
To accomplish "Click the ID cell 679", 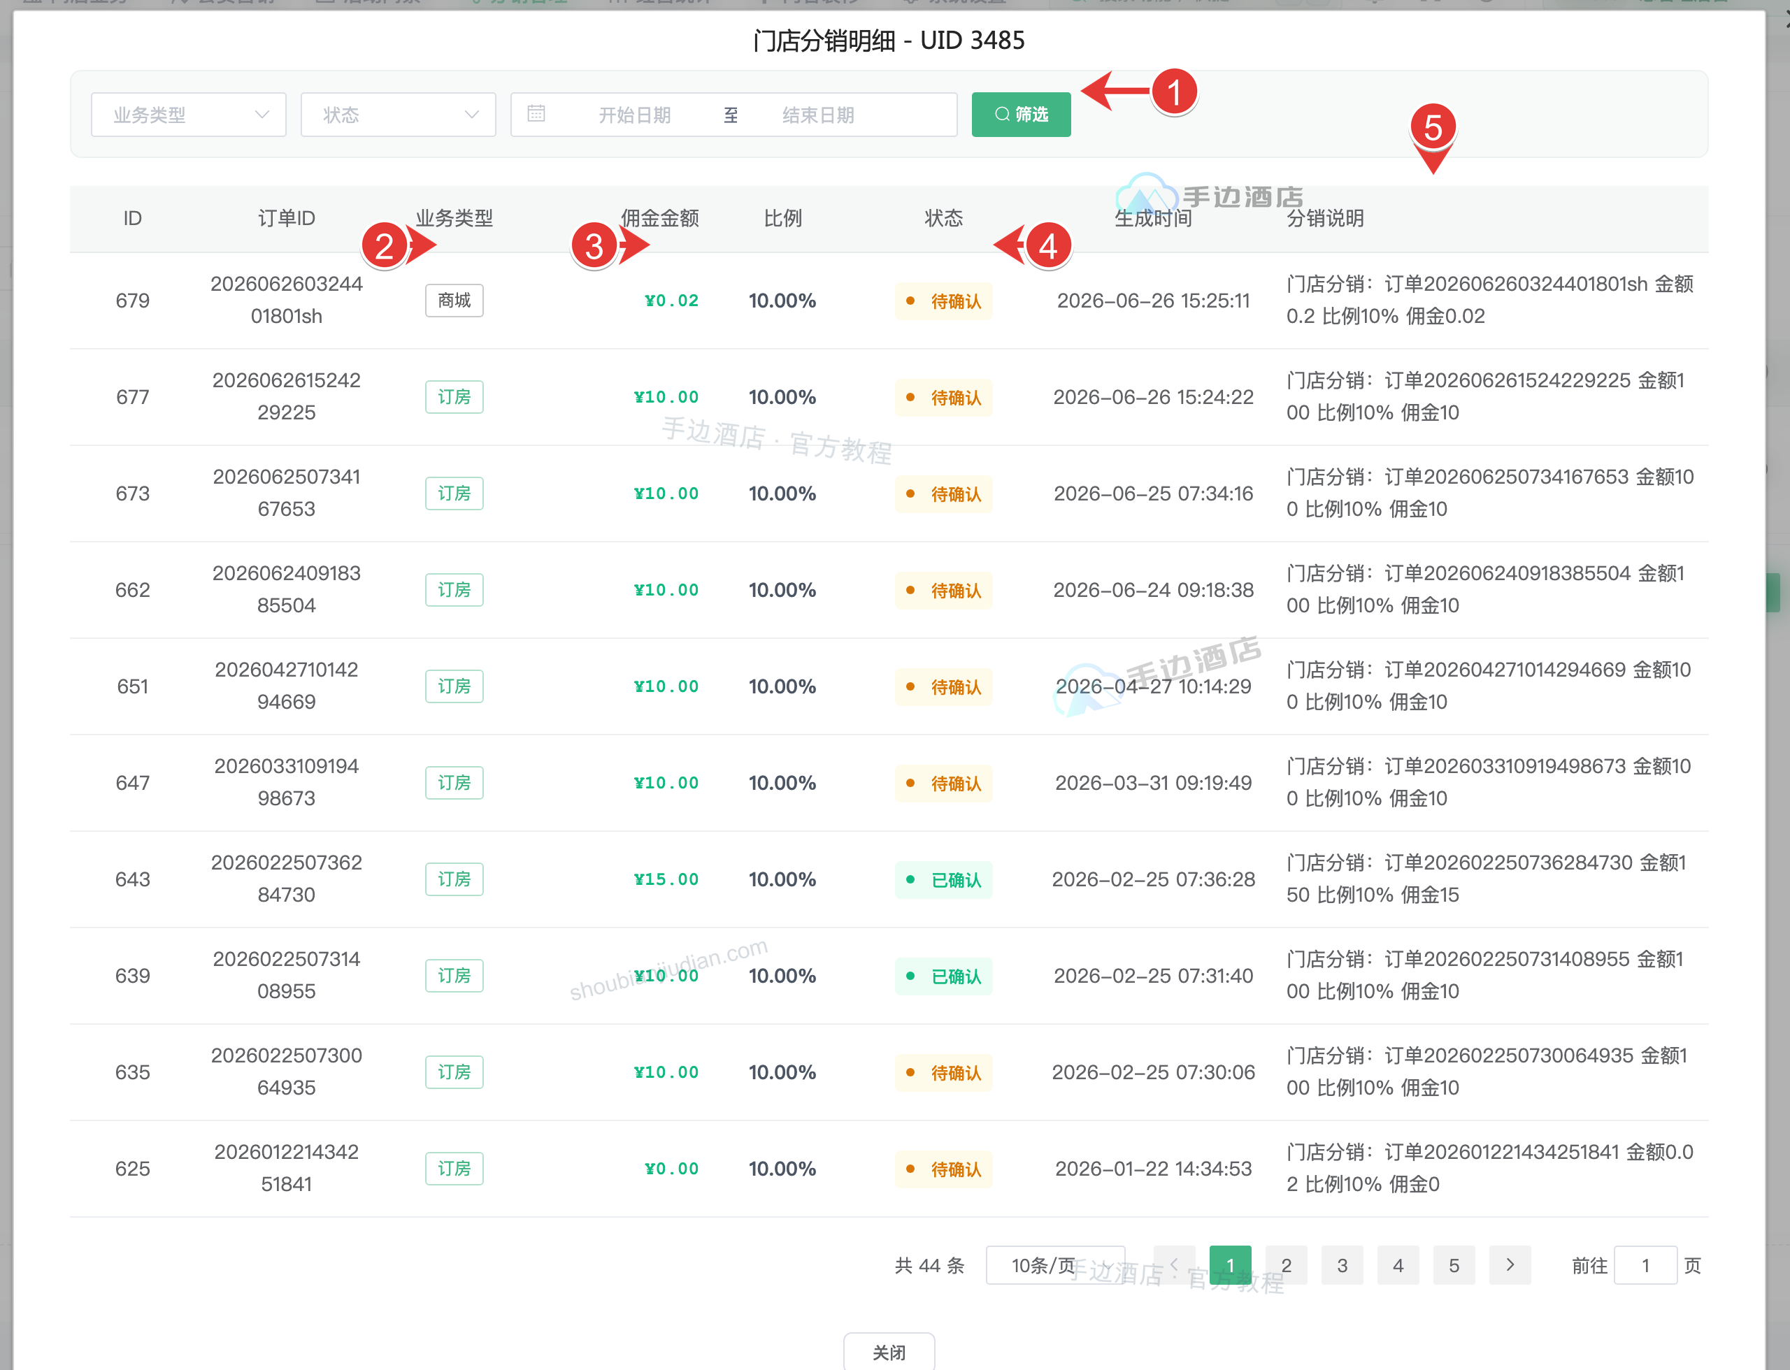I will coord(132,300).
